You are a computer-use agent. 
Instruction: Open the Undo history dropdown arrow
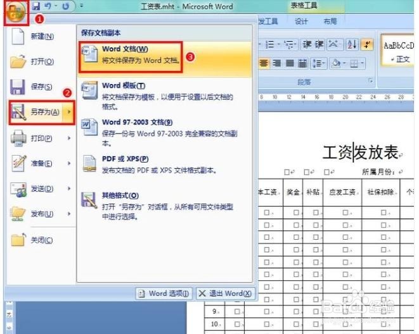56,6
